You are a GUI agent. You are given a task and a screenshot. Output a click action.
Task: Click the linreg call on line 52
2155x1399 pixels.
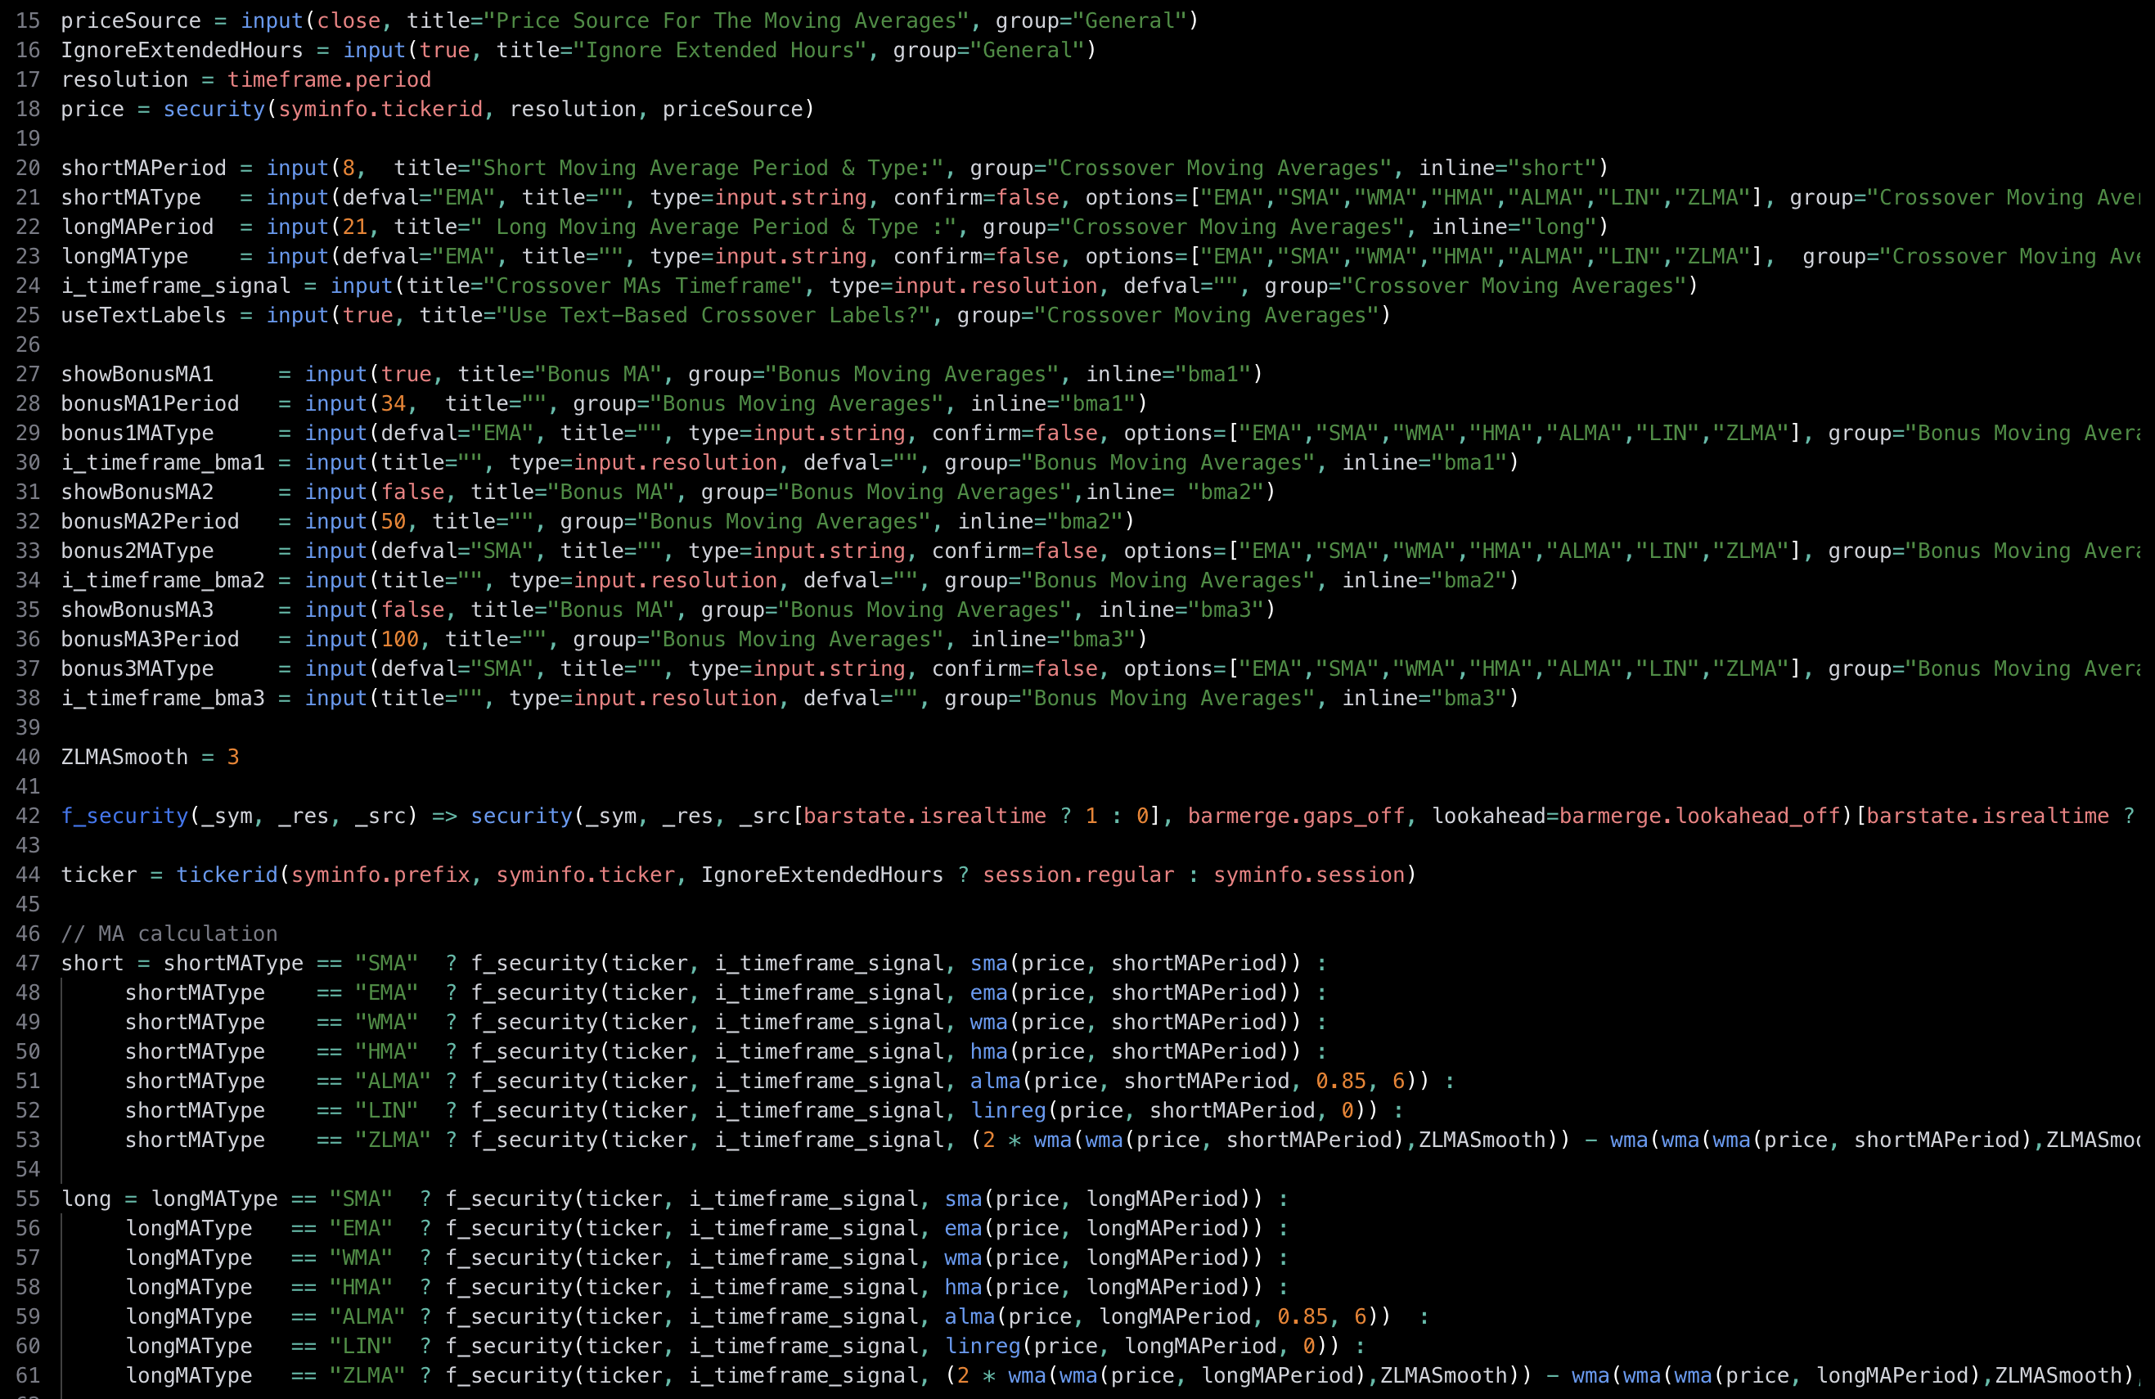click(1008, 1110)
